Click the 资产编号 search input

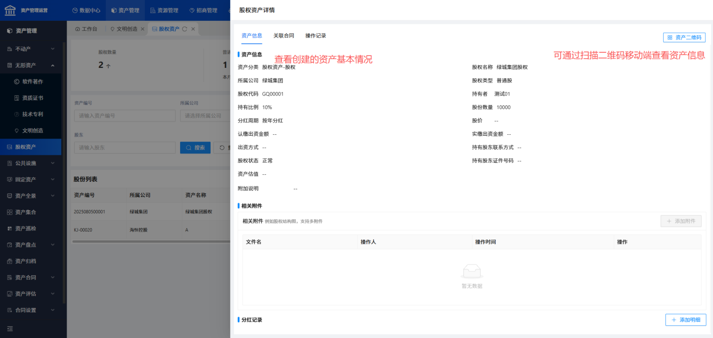125,115
